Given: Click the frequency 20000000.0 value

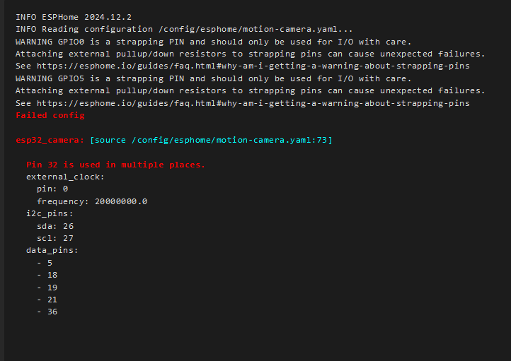Looking at the screenshot, I should click(121, 201).
